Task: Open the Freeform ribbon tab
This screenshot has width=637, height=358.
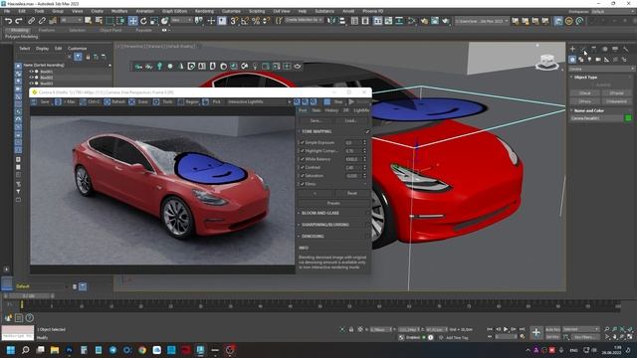Action: (x=47, y=30)
